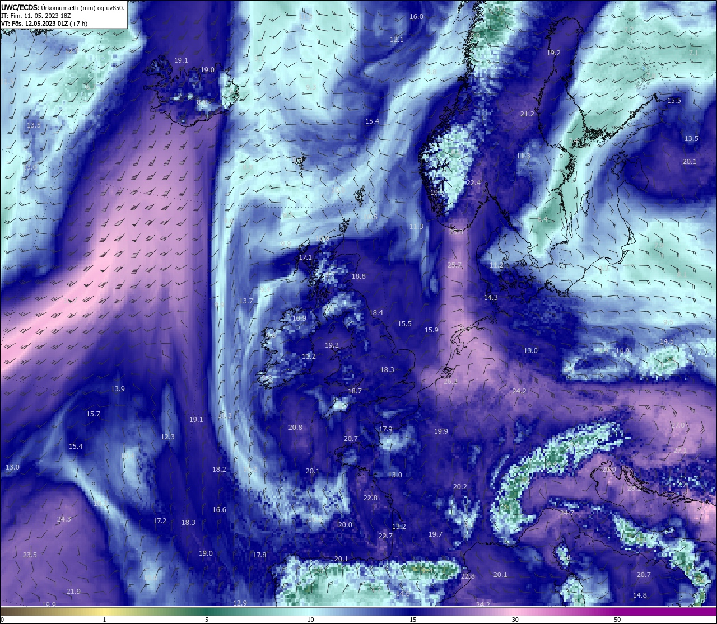This screenshot has height=624, width=717.
Task: Click the map value 24.3
Action: [x=64, y=519]
